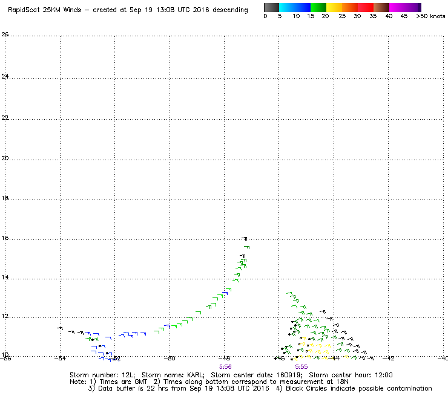Click the purple time label '5:56'
The image size is (448, 393).
tap(225, 367)
